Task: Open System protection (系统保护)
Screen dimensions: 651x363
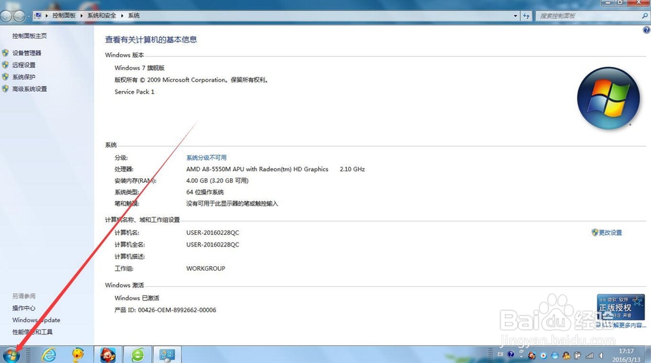Action: (x=23, y=77)
